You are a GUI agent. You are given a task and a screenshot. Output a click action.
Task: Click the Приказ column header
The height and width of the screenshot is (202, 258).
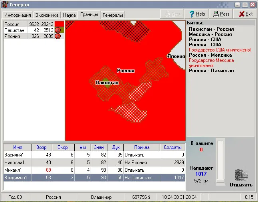point(141,147)
